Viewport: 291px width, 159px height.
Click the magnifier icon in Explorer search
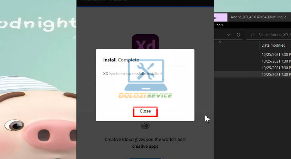[252, 35]
